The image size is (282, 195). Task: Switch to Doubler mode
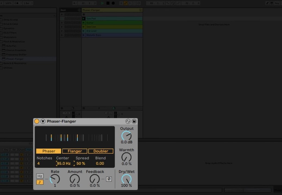[x=101, y=151]
